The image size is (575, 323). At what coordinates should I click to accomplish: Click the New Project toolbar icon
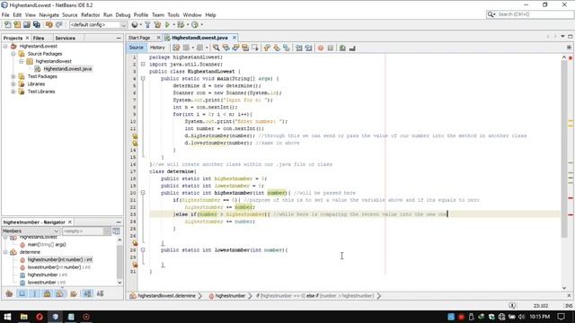click(x=17, y=24)
